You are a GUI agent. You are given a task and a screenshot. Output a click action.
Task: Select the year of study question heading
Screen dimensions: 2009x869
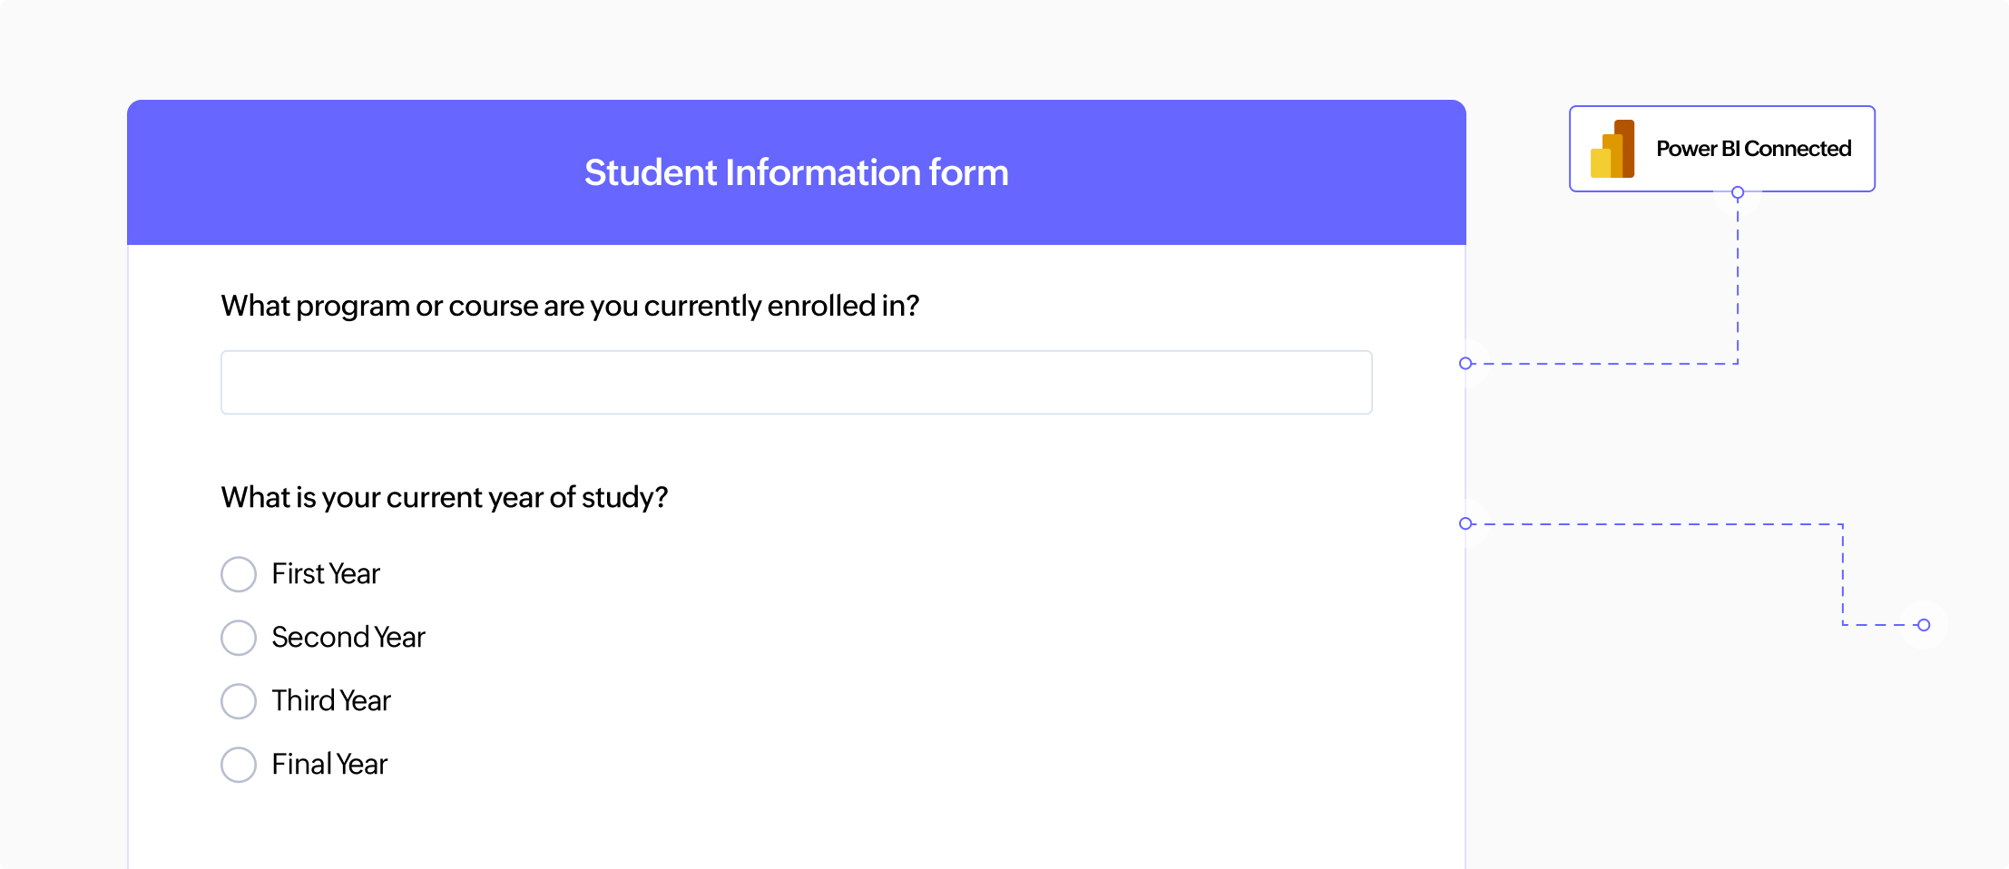(444, 496)
